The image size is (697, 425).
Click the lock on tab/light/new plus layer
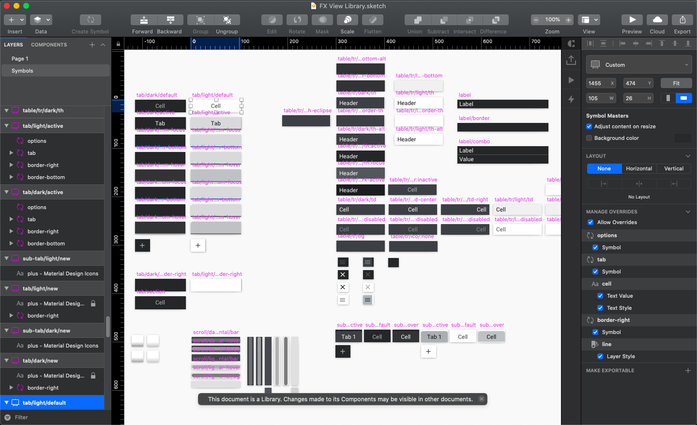pyautogui.click(x=93, y=304)
